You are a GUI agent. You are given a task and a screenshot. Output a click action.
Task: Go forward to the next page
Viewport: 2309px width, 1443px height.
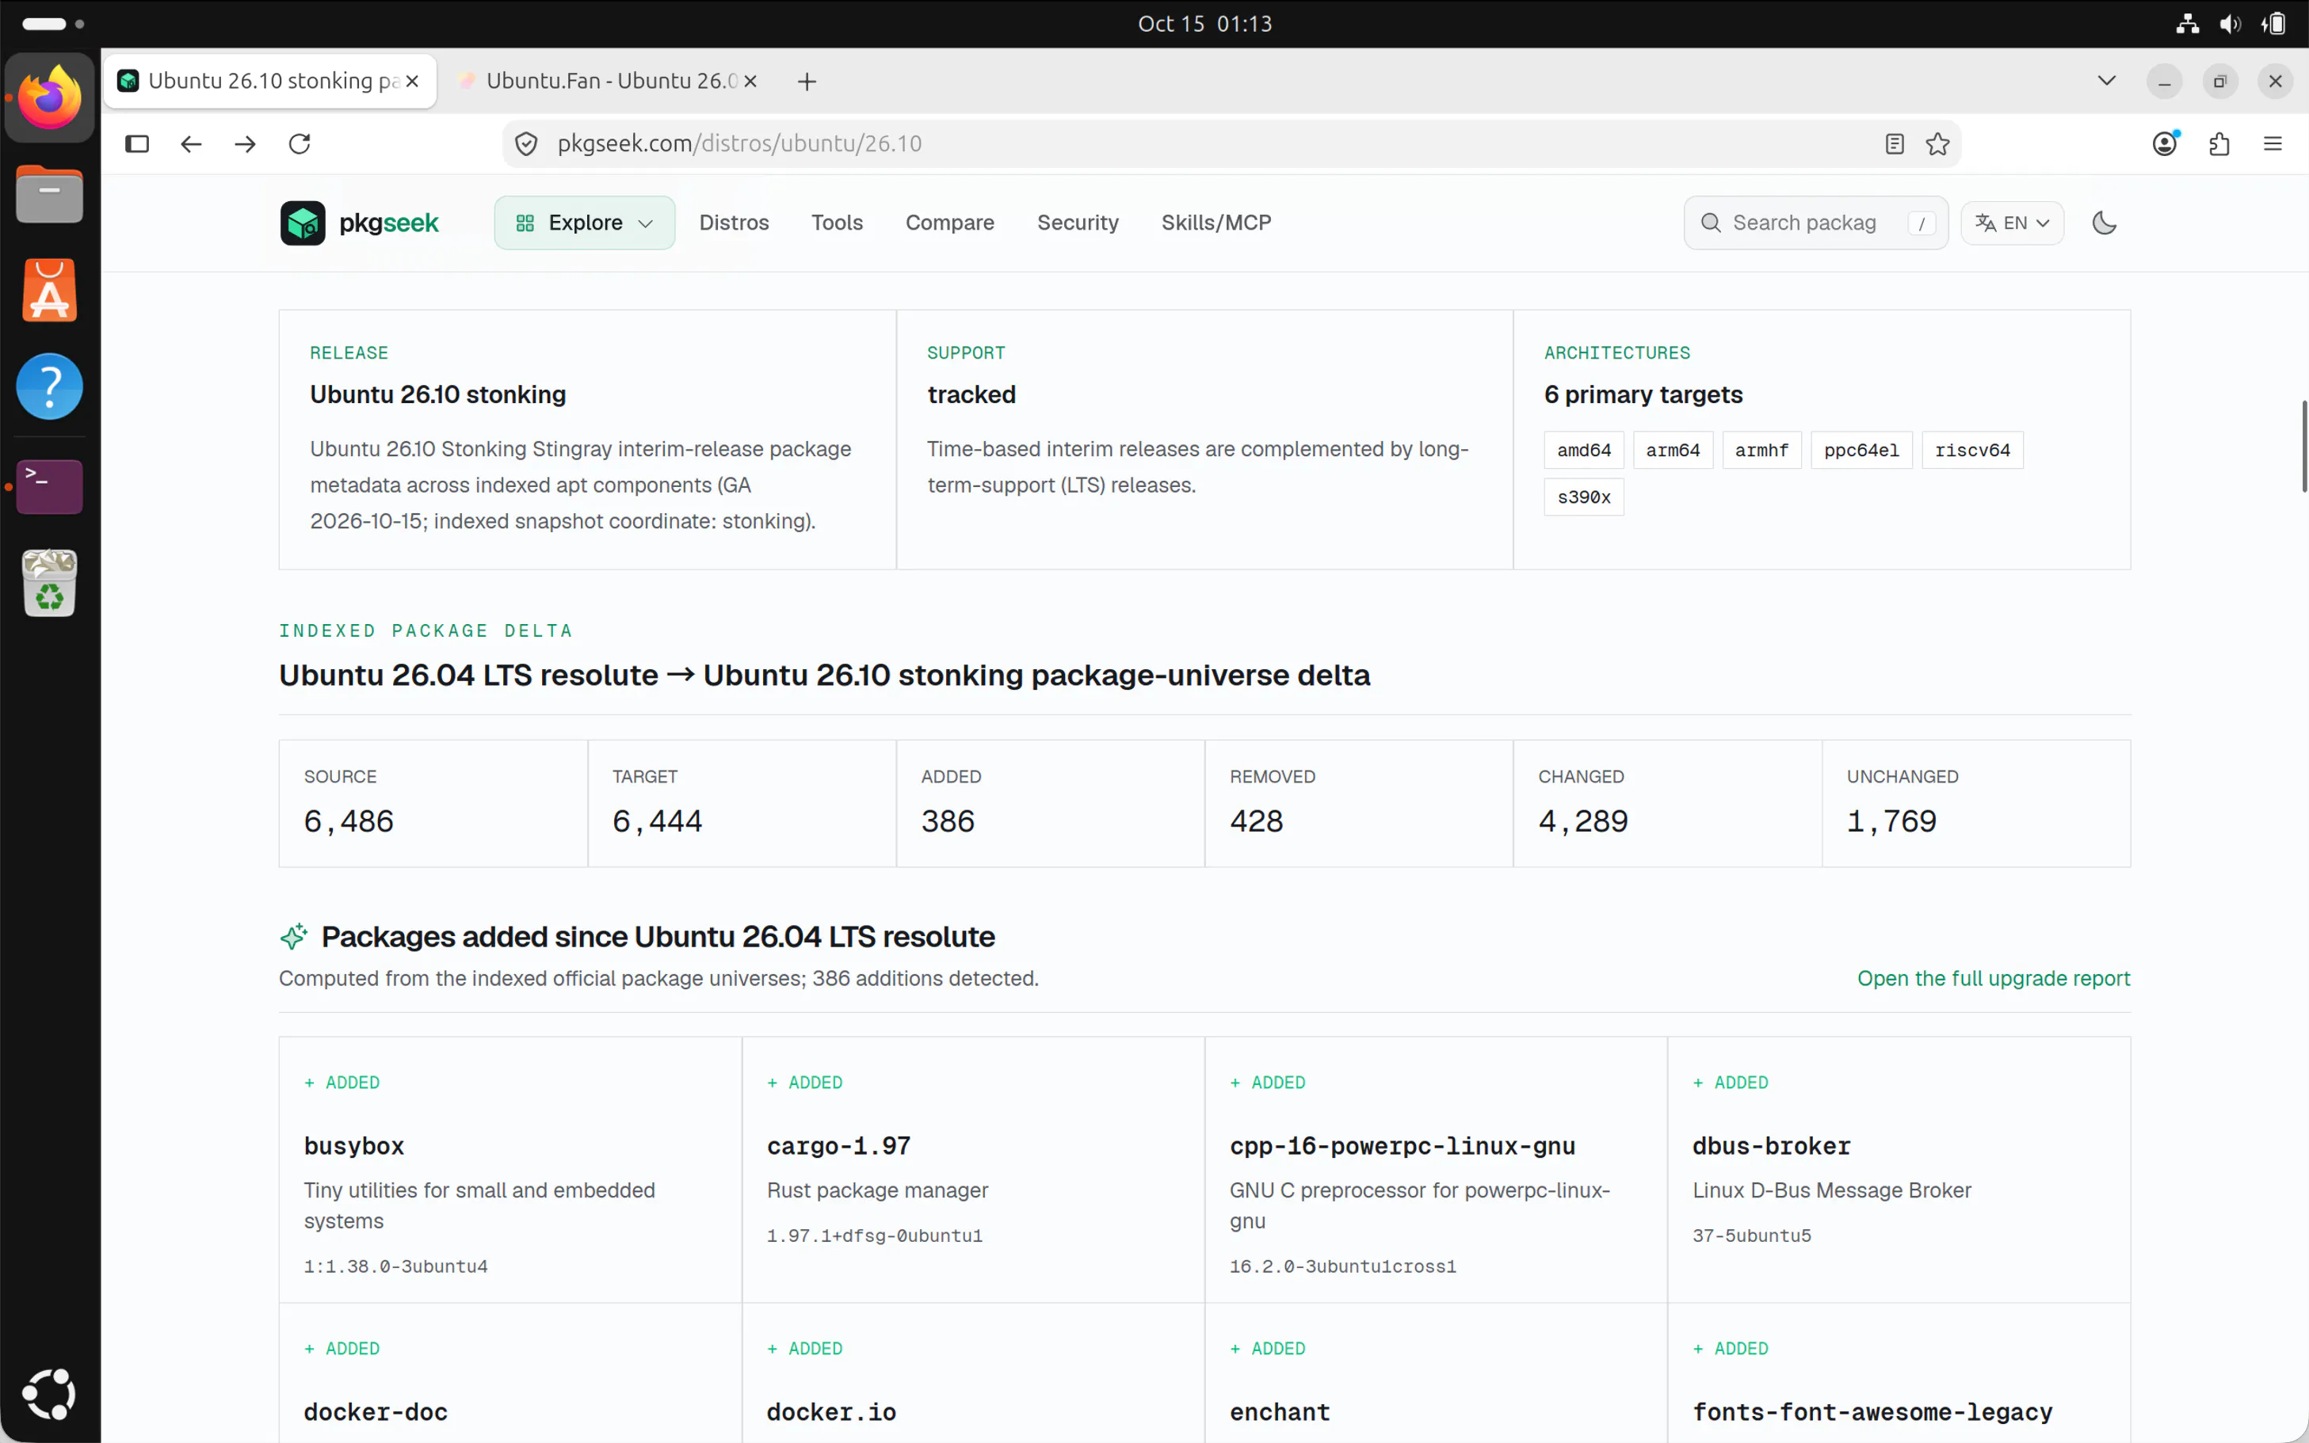(x=246, y=144)
